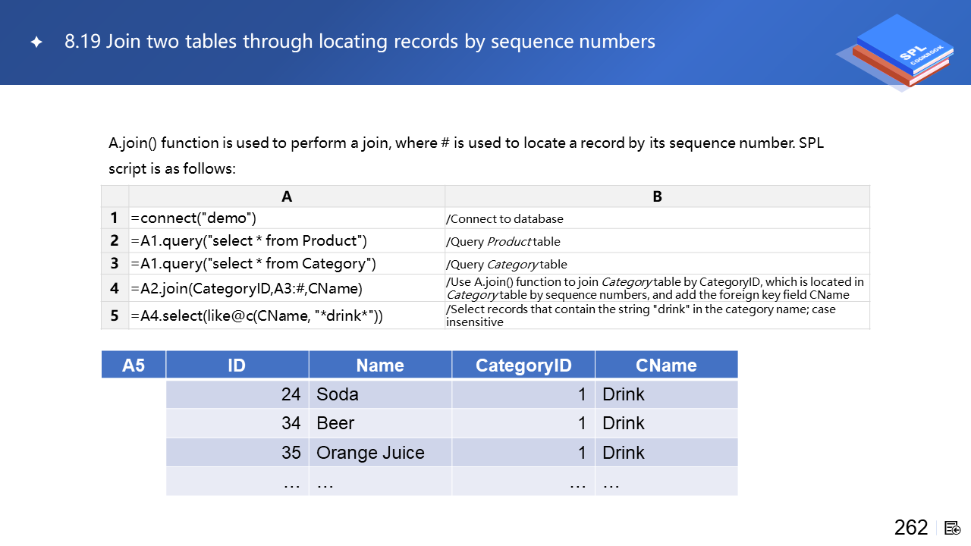Click the CategoryID column header

click(x=523, y=365)
